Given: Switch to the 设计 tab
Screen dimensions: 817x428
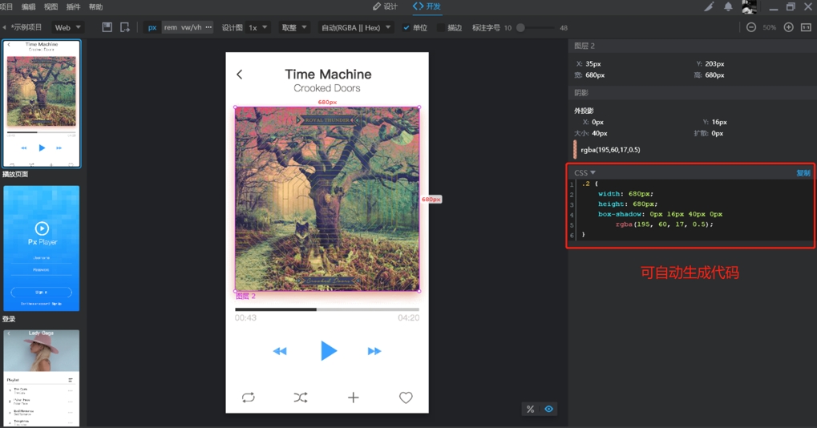Looking at the screenshot, I should pos(386,6).
